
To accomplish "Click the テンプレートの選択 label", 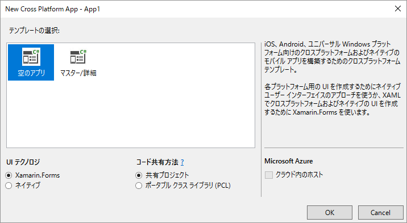I will (x=34, y=31).
